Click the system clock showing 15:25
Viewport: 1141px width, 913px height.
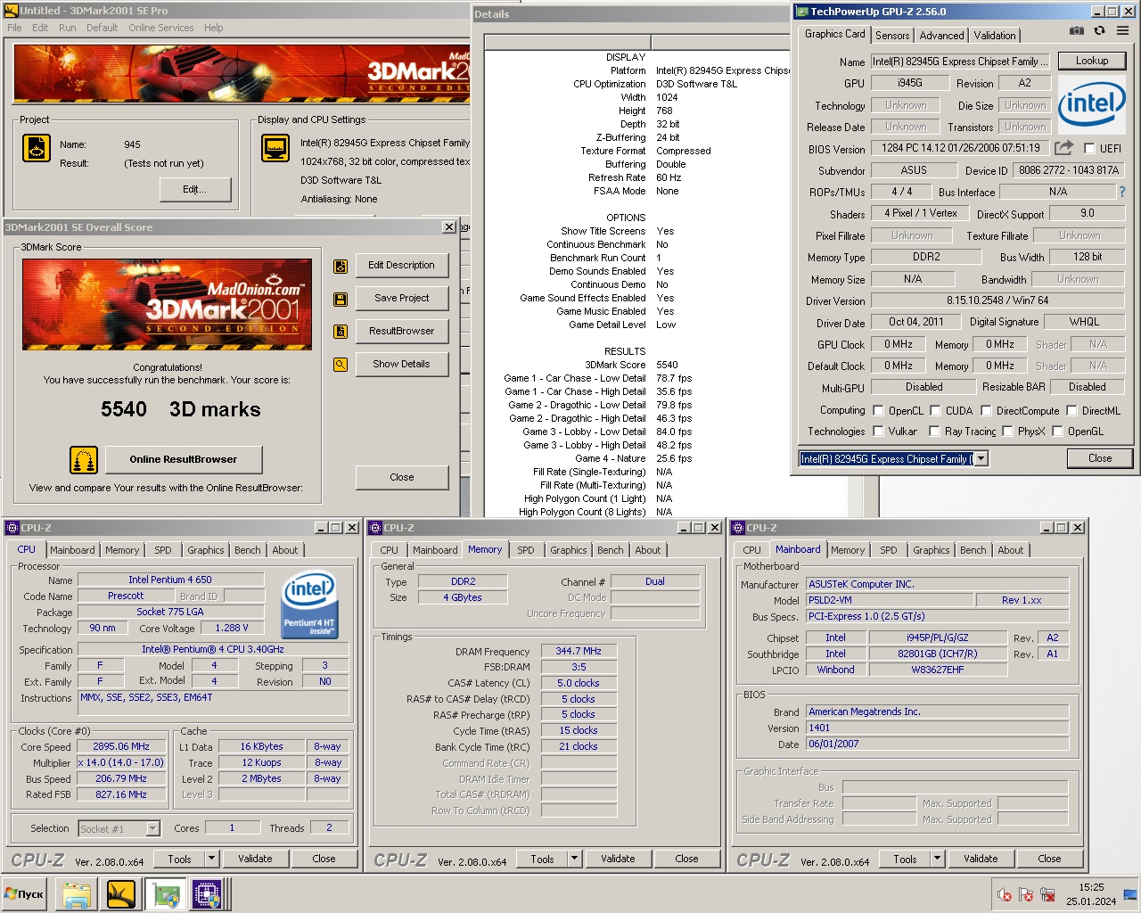1091,887
